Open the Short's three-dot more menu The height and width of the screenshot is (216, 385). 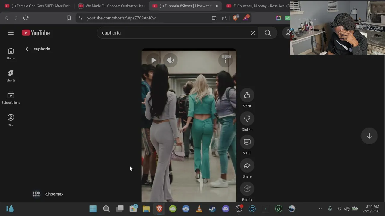click(226, 60)
